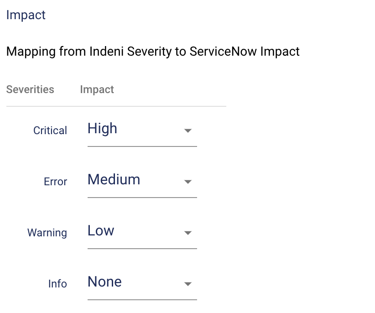Viewport: 375px width, 313px height.
Task: Click the final word Impact in the description
Action: tap(280, 52)
